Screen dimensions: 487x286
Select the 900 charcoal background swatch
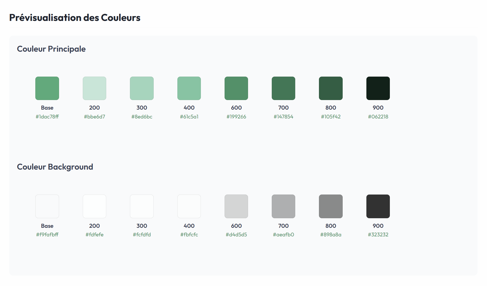click(x=378, y=206)
